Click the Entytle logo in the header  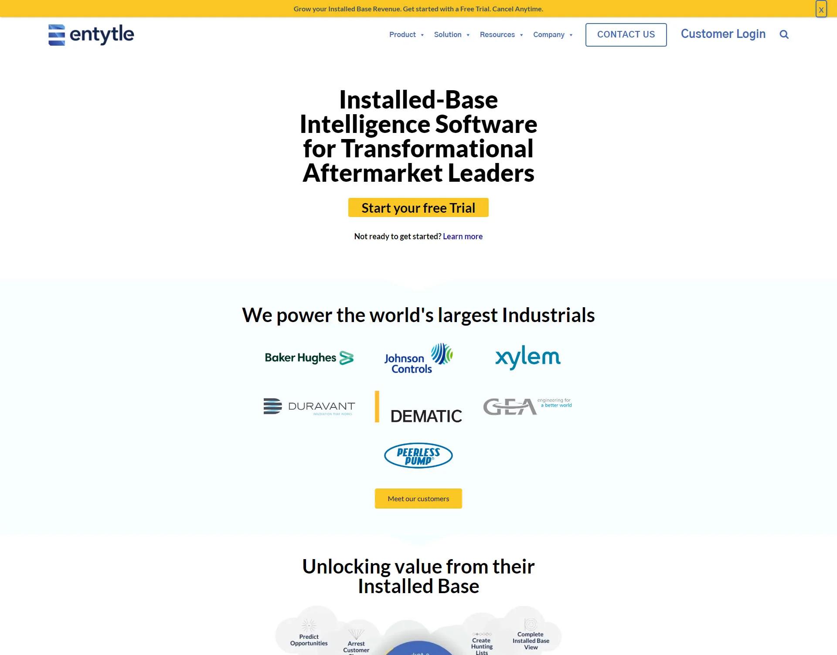pos(91,35)
